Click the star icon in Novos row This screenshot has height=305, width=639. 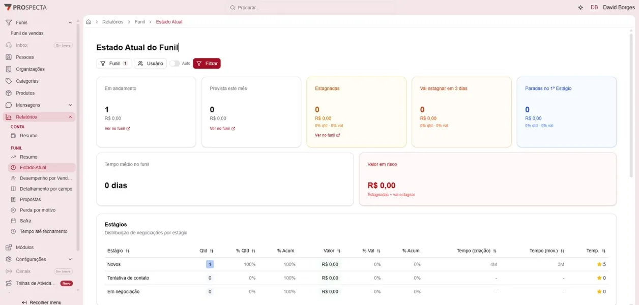(x=599, y=264)
